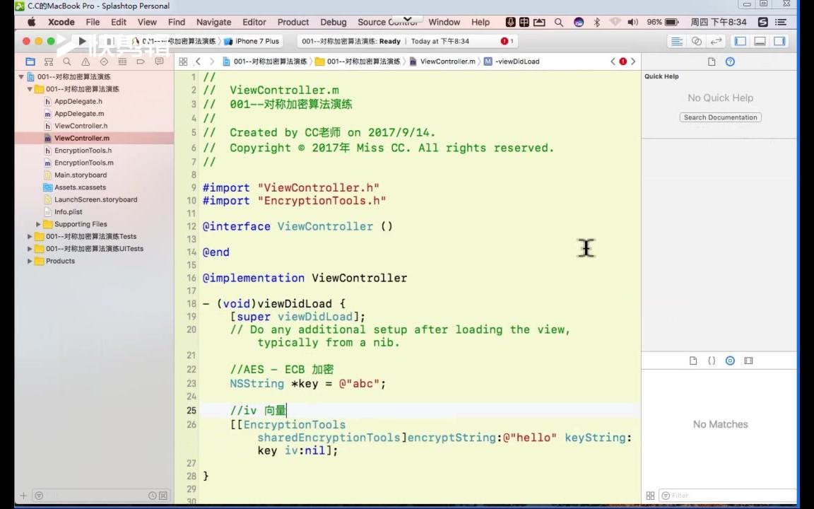The width and height of the screenshot is (814, 509).
Task: Expand the Supporting Files group
Action: [x=38, y=223]
